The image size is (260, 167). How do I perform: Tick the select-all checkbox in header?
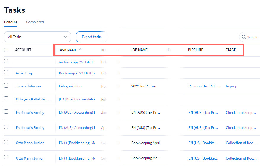point(6,50)
